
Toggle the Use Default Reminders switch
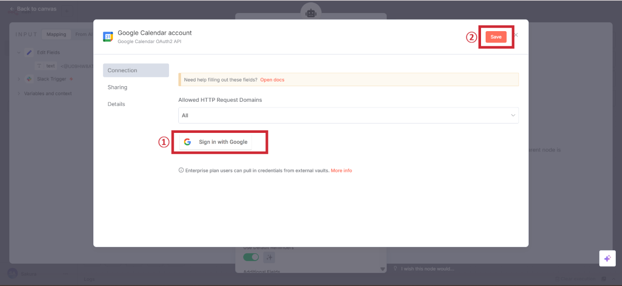click(251, 257)
